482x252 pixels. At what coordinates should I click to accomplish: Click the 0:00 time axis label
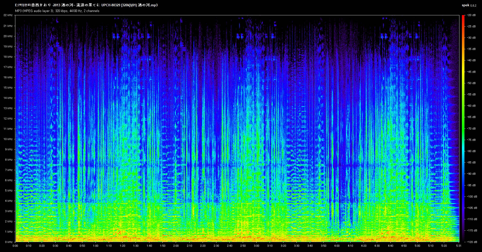pyautogui.click(x=15, y=246)
